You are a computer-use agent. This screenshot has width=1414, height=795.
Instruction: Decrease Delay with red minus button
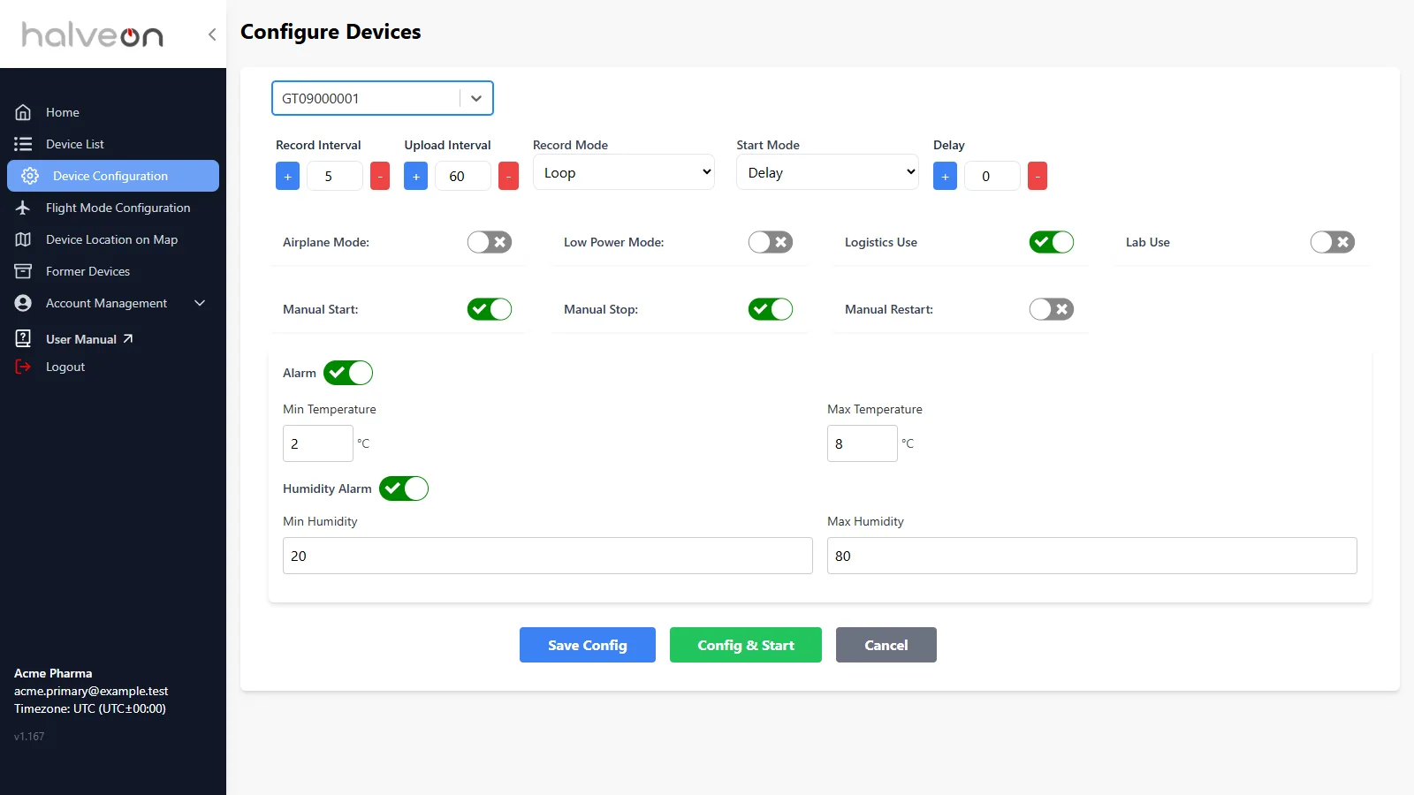click(1038, 176)
